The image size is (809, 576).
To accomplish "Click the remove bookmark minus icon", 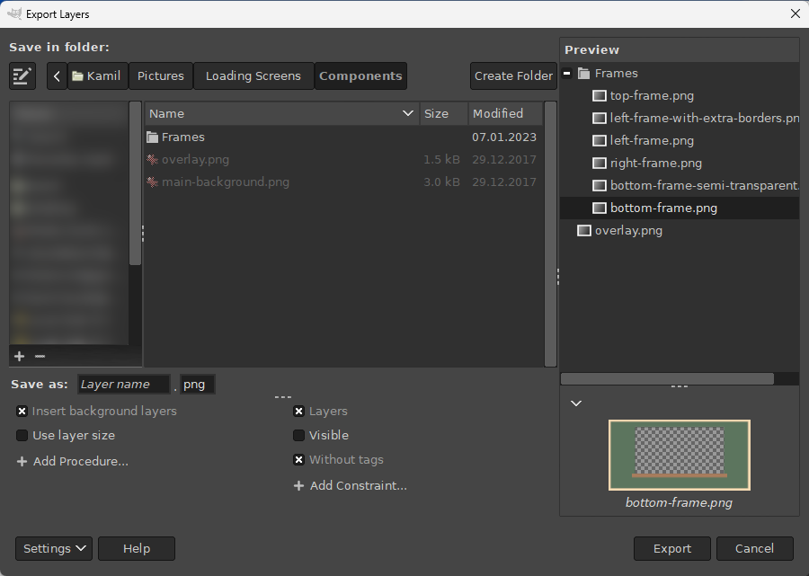I will 40,356.
